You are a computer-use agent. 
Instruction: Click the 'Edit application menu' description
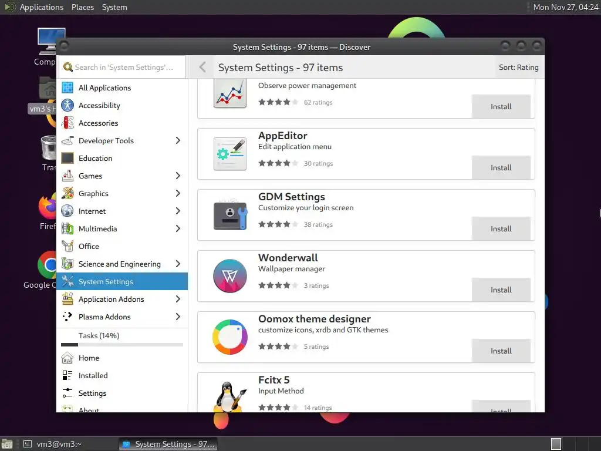tap(295, 146)
